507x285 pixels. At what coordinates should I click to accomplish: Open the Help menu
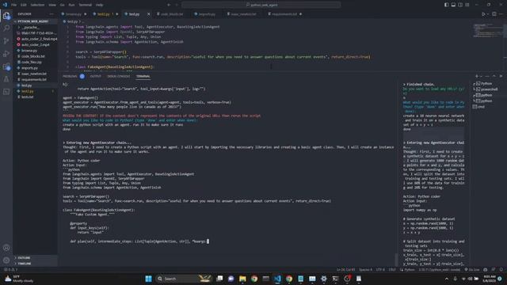tap(99, 5)
